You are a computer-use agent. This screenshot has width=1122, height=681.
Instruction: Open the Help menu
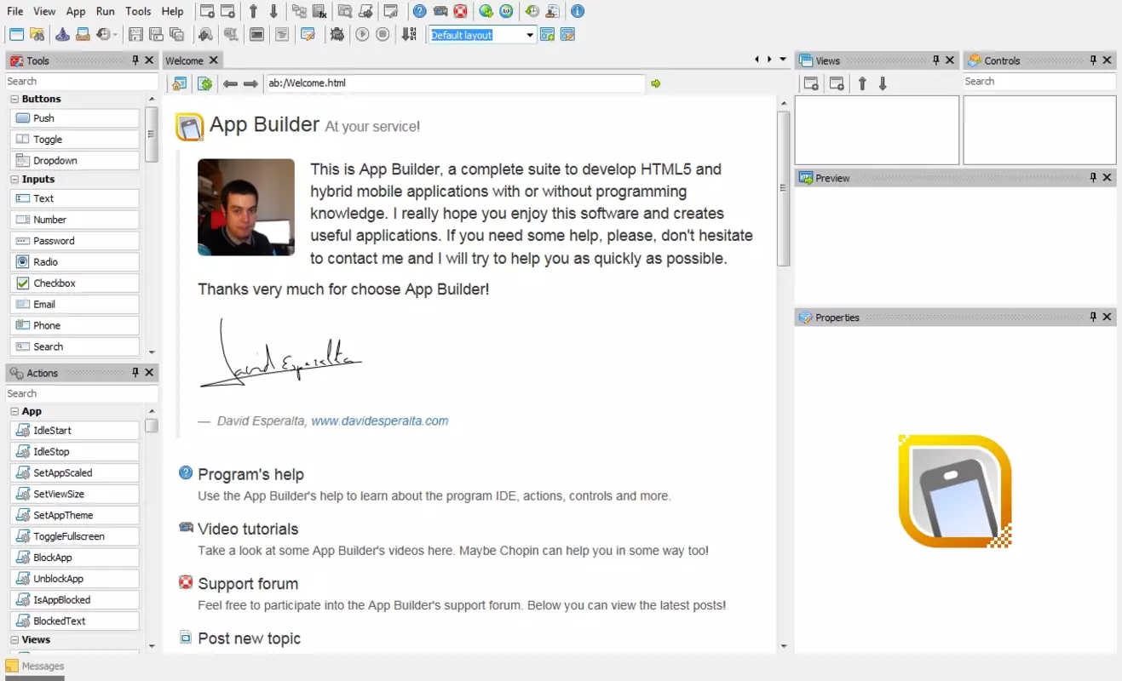(173, 12)
